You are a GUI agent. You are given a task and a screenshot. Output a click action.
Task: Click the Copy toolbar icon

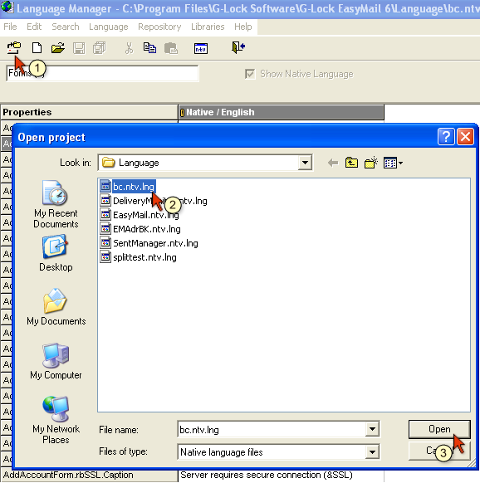tap(149, 48)
